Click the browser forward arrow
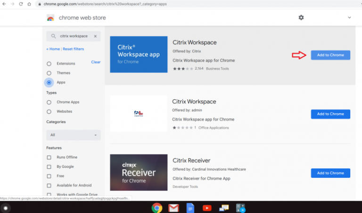 12,4
